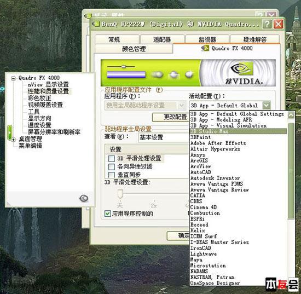Click the 更改配置 button
Image resolution: width=301 pixels, height=294 pixels.
[171, 117]
